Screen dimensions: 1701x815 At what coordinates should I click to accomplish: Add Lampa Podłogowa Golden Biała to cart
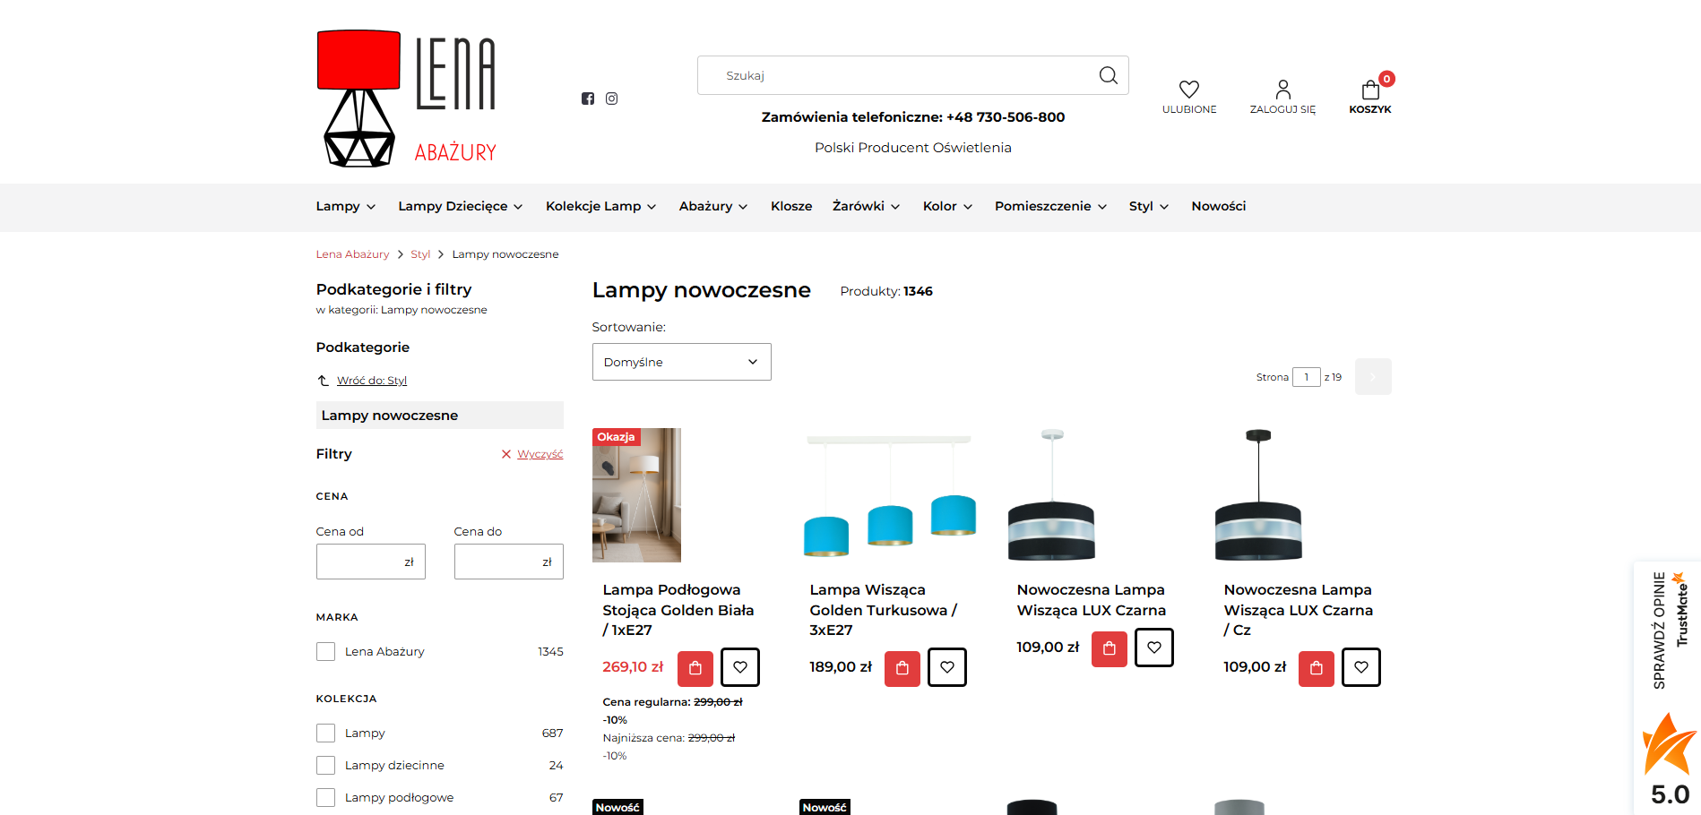point(695,668)
